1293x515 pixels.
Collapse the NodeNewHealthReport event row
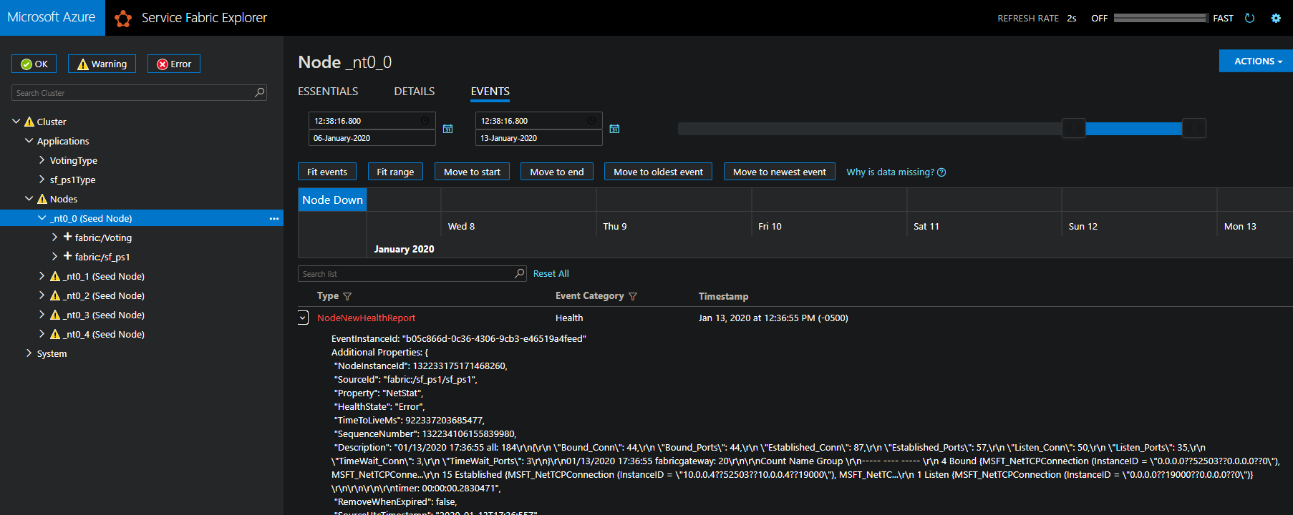tap(303, 318)
